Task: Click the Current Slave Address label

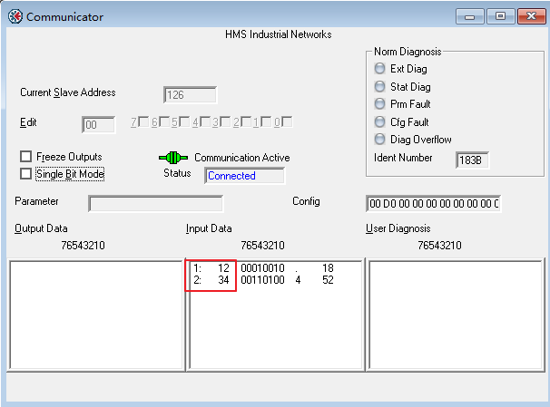Action: pos(68,92)
